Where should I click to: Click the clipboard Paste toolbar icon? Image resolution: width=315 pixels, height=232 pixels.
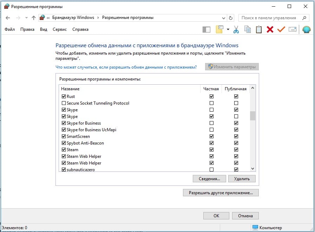tap(258, 29)
